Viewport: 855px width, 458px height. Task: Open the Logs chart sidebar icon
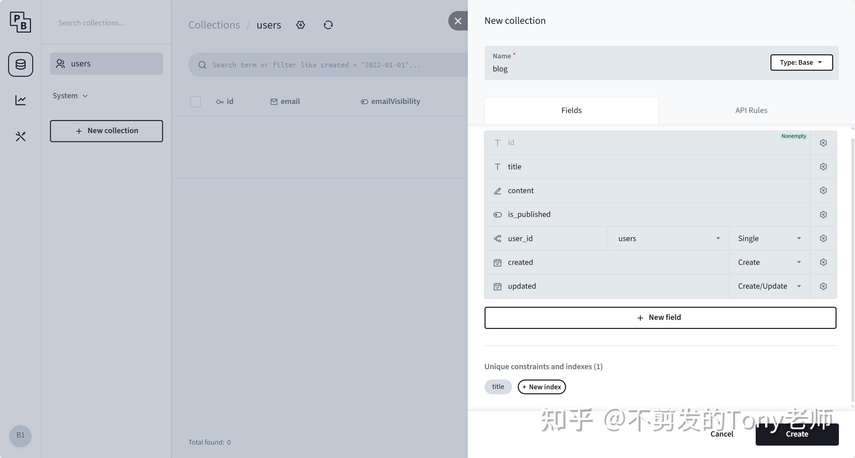(20, 100)
